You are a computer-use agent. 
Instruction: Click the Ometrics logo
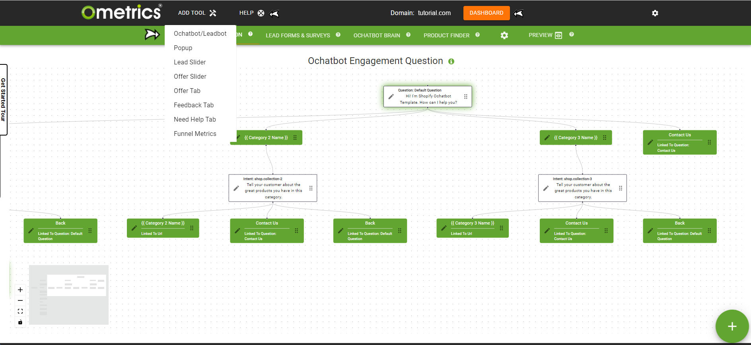[x=122, y=12]
